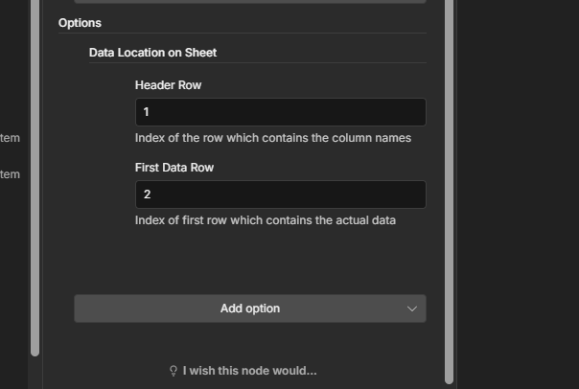
Task: Click the First Data Row input field
Action: click(280, 194)
